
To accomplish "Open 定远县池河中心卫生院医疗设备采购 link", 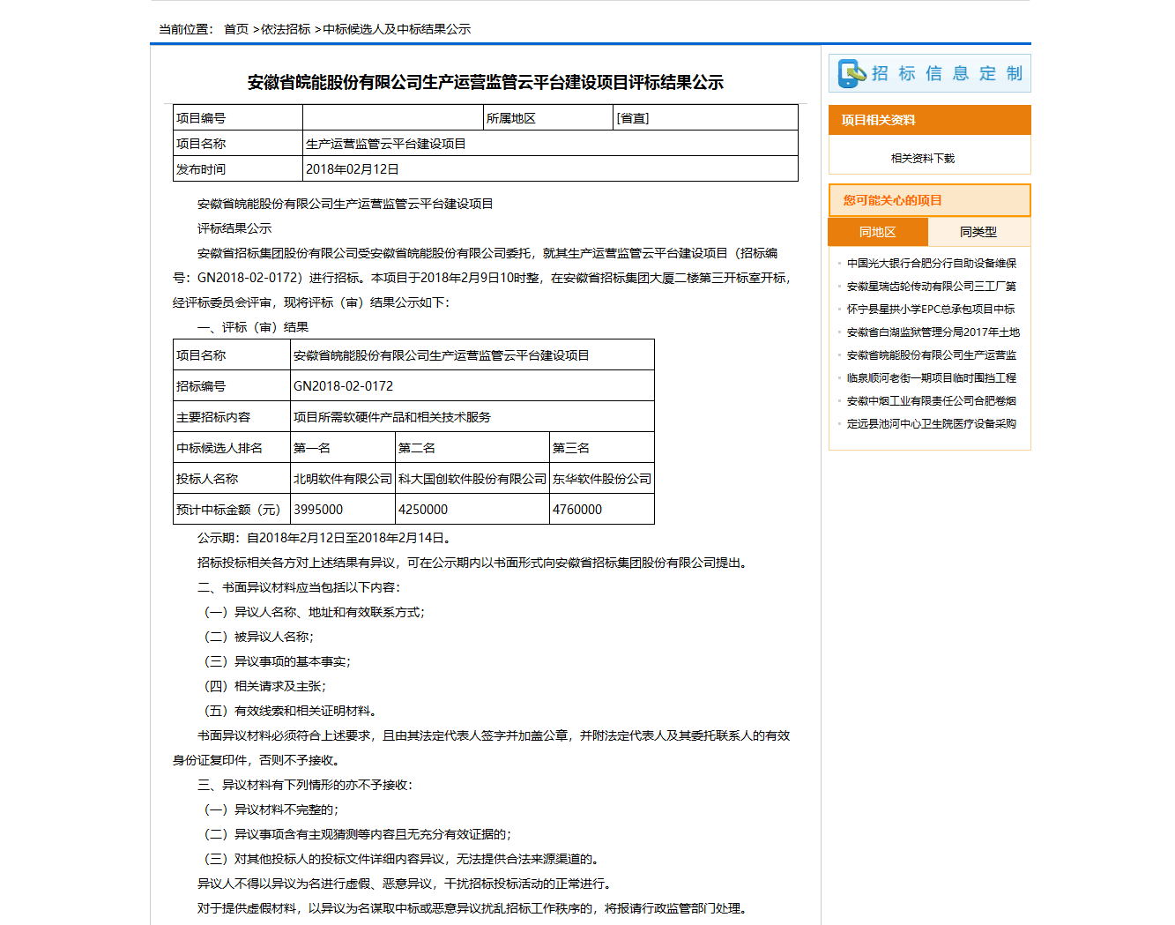I will coord(932,423).
